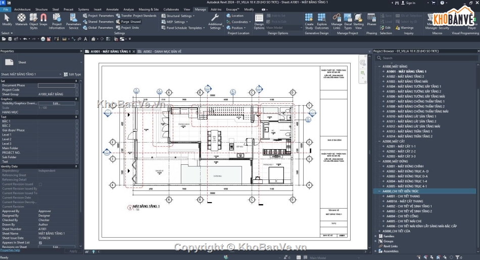Open Parameters Service
Screen dimensions: 480x260
click(x=73, y=21)
